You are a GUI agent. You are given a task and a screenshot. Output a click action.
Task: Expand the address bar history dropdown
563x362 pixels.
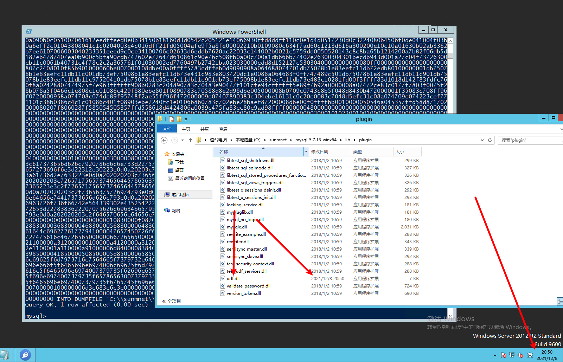482,140
